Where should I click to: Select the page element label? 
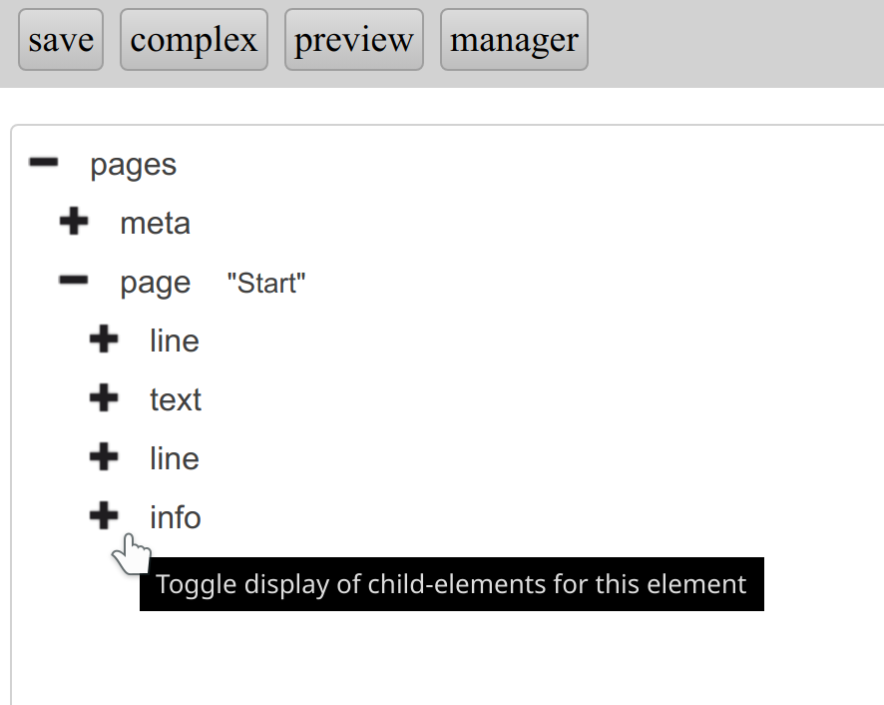pos(155,284)
